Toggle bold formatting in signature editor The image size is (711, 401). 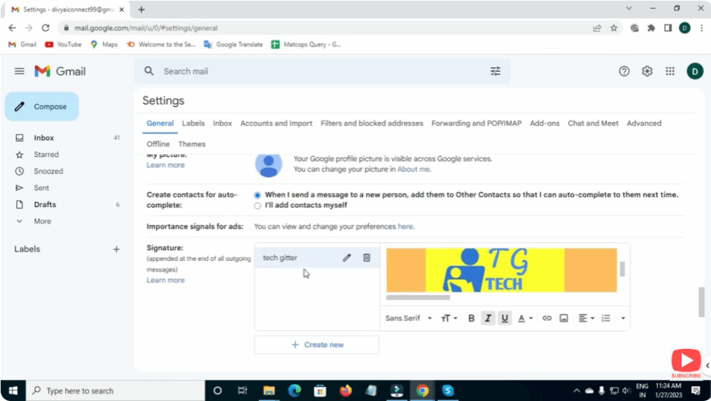(x=471, y=318)
